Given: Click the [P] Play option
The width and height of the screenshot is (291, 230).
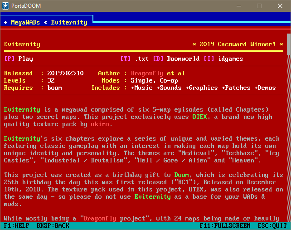Looking at the screenshot, I should coord(19,59).
